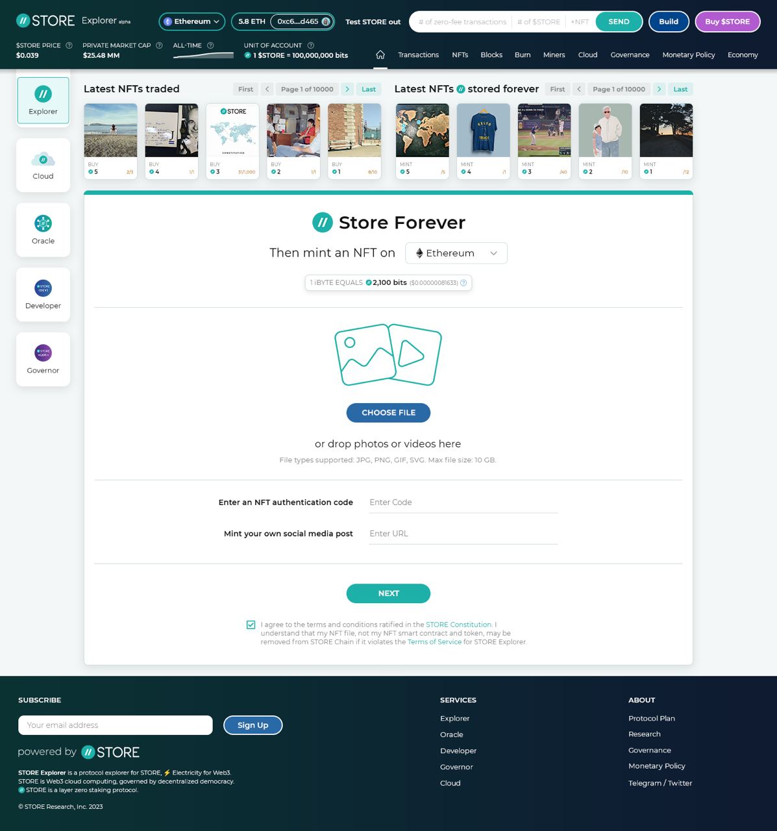Go to next page of Latest NFTs traded
The image size is (777, 831).
(347, 89)
